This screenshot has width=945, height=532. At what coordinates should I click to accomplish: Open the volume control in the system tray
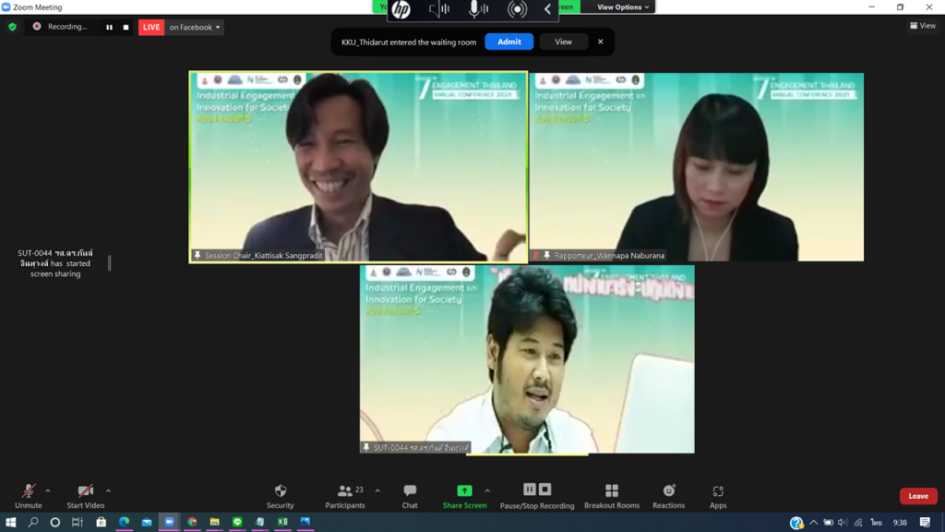click(x=843, y=523)
